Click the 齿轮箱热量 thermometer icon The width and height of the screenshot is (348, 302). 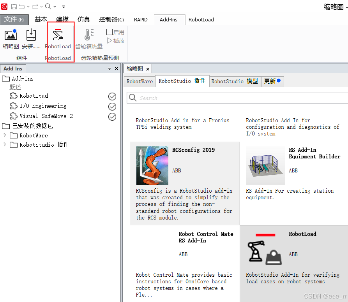click(89, 35)
